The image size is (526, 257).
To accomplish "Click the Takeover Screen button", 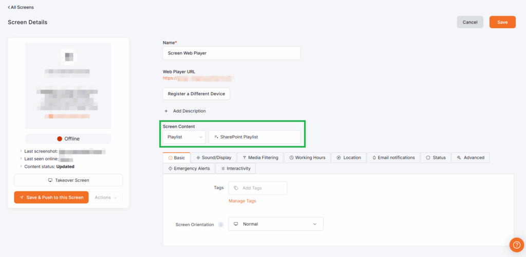I will [68, 180].
